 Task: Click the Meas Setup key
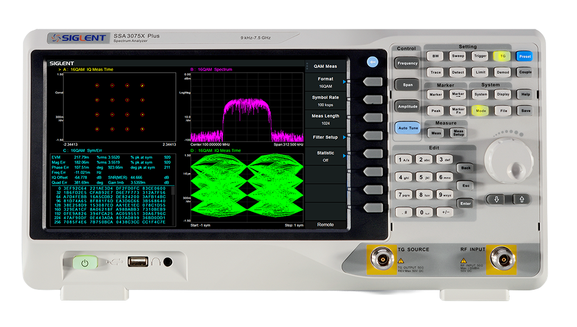point(458,133)
